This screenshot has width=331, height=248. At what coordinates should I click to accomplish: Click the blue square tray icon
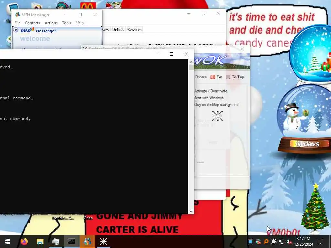[x=251, y=242]
